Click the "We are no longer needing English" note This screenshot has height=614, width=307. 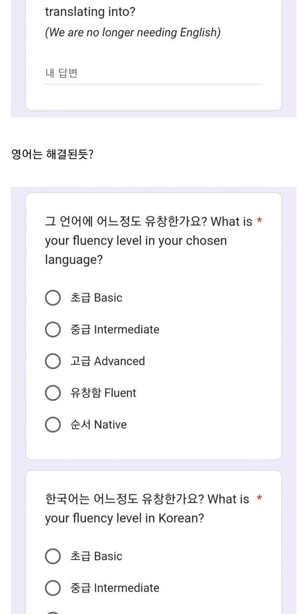point(132,33)
